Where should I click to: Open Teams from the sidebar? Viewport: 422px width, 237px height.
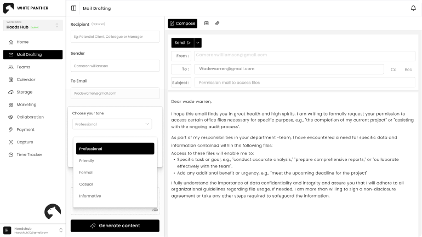[23, 67]
